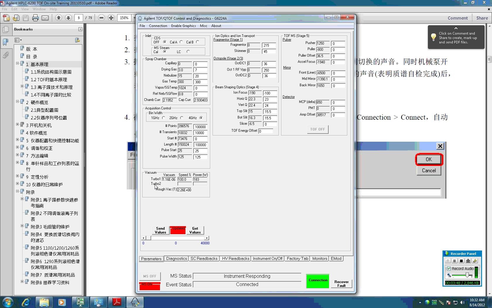Open the Attachments paperclip panel icon

point(6,55)
